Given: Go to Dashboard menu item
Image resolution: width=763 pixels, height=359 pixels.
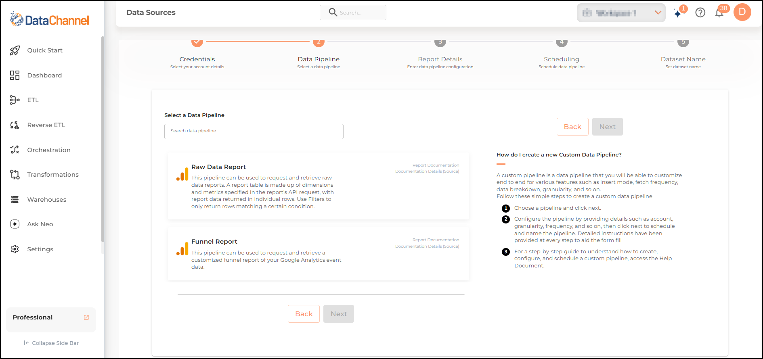Looking at the screenshot, I should pos(44,75).
